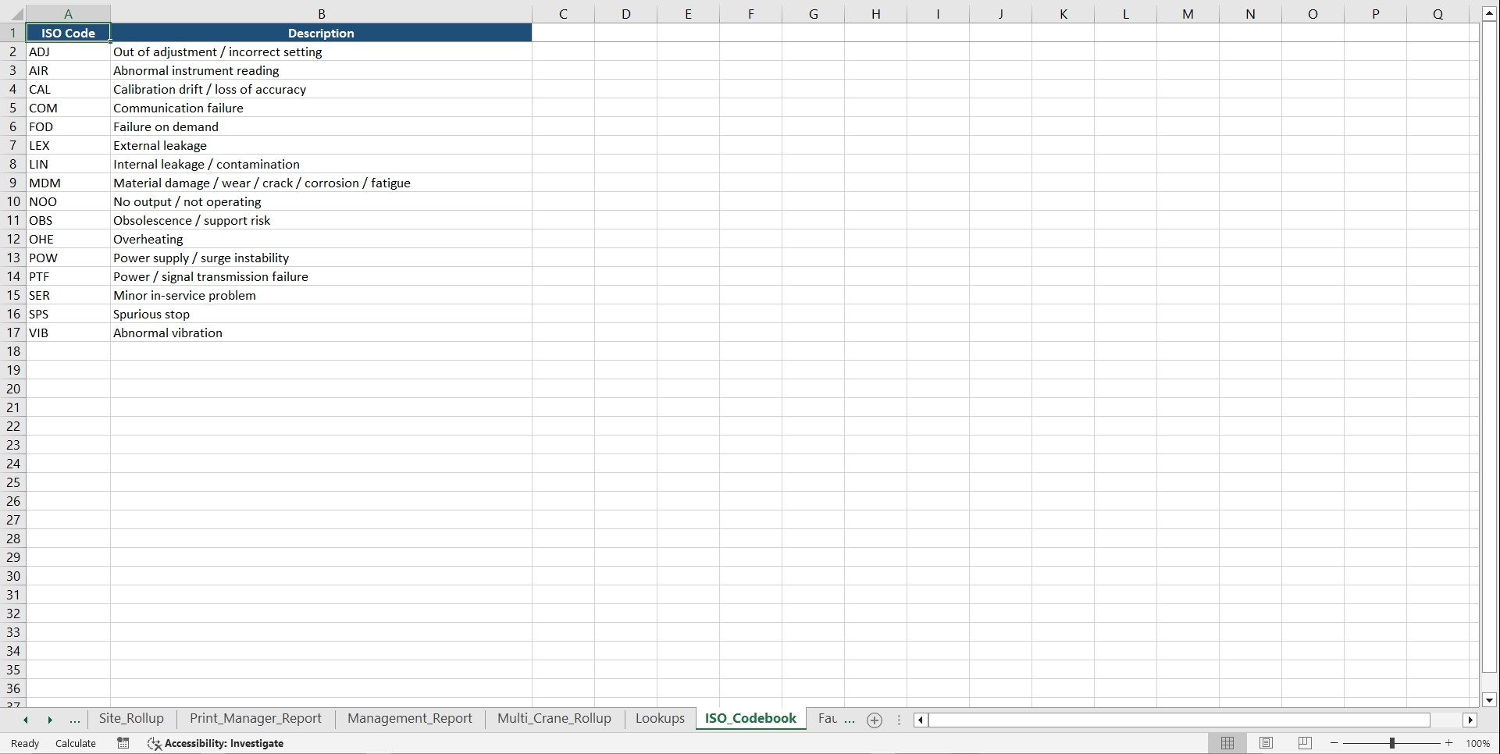Open the sheet list via the ellipsis icon
This screenshot has height=754, width=1500.
[x=74, y=720]
